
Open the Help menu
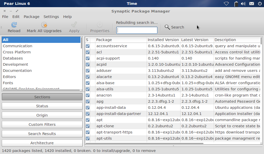click(x=67, y=17)
